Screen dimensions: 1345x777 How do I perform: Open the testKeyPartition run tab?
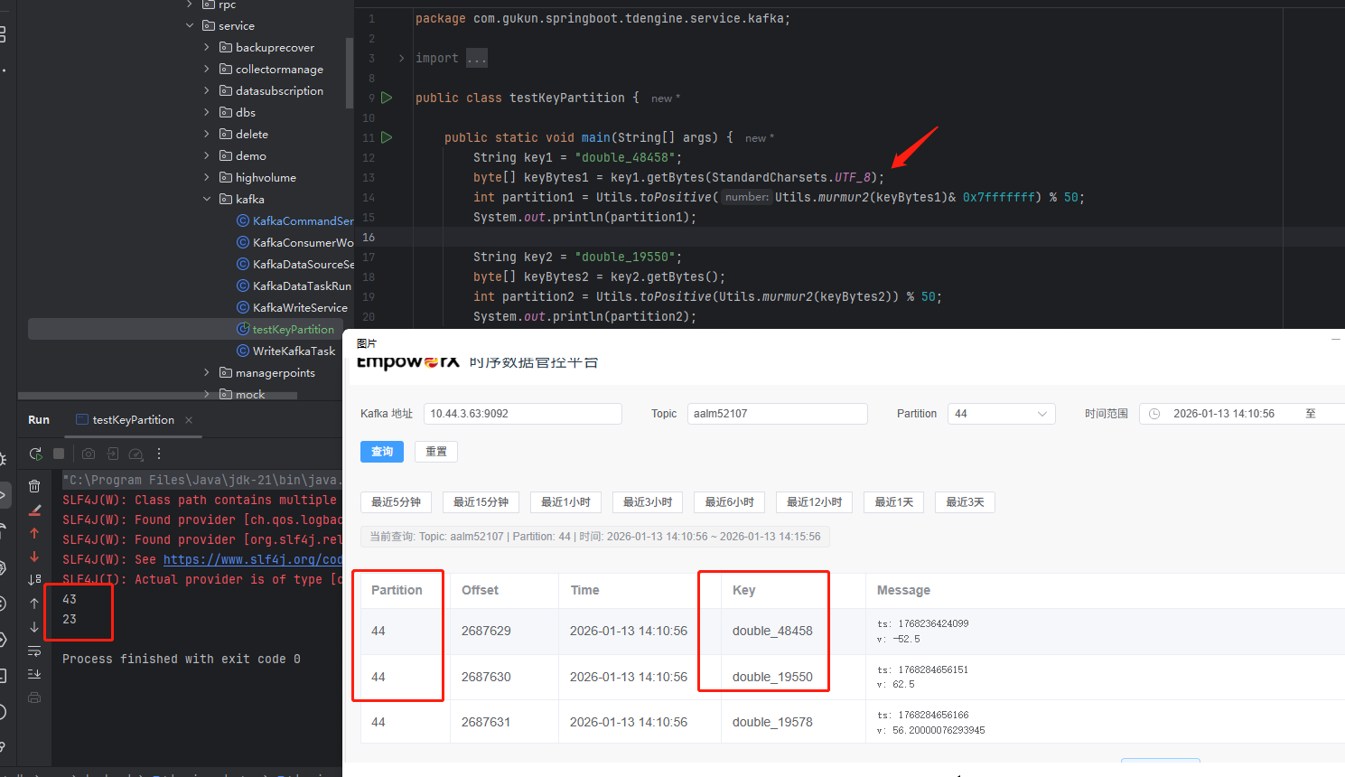[133, 420]
